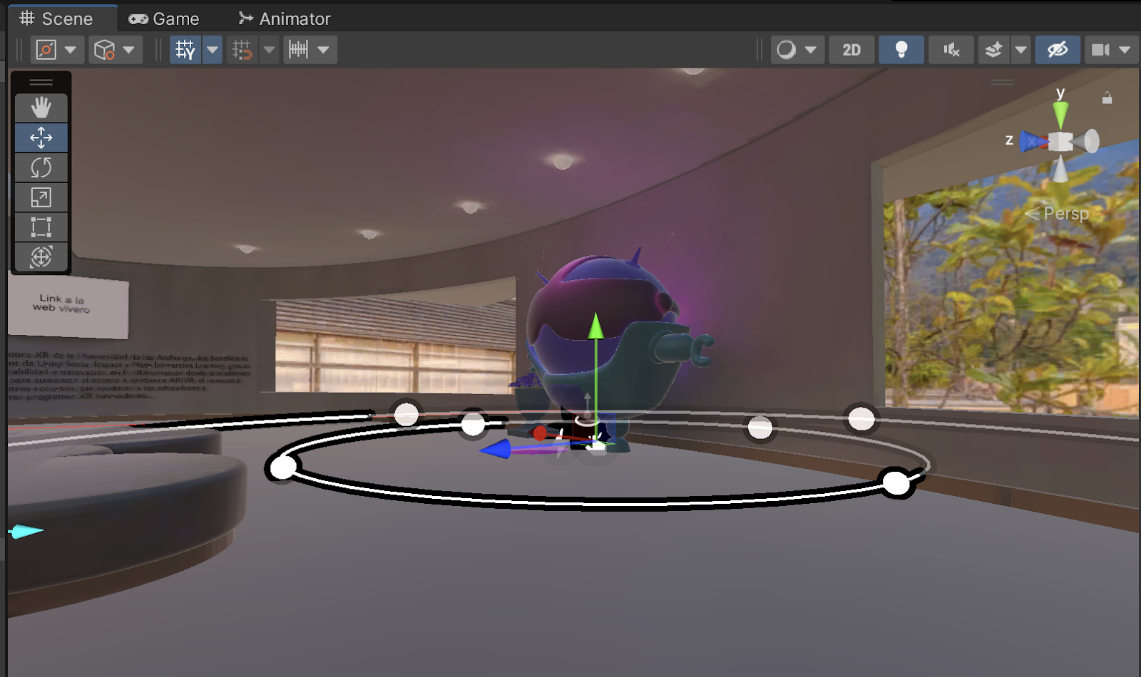The height and width of the screenshot is (677, 1141).
Task: Toggle 2D view mode
Action: (x=851, y=50)
